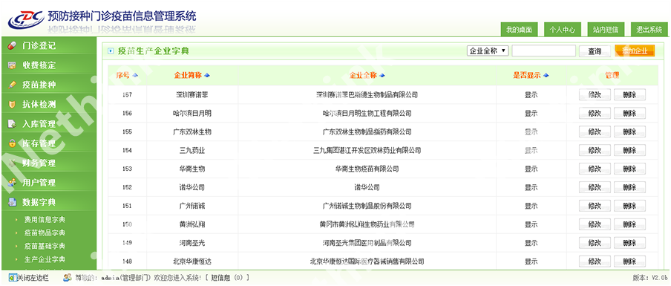Viewport: 671px width, 286px height.
Task: Click 关闭左边栏 text in status bar
Action: (33, 278)
